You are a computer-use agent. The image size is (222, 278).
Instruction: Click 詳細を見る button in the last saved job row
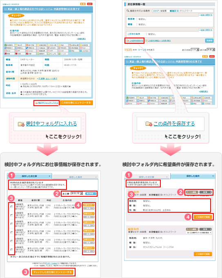(89, 248)
